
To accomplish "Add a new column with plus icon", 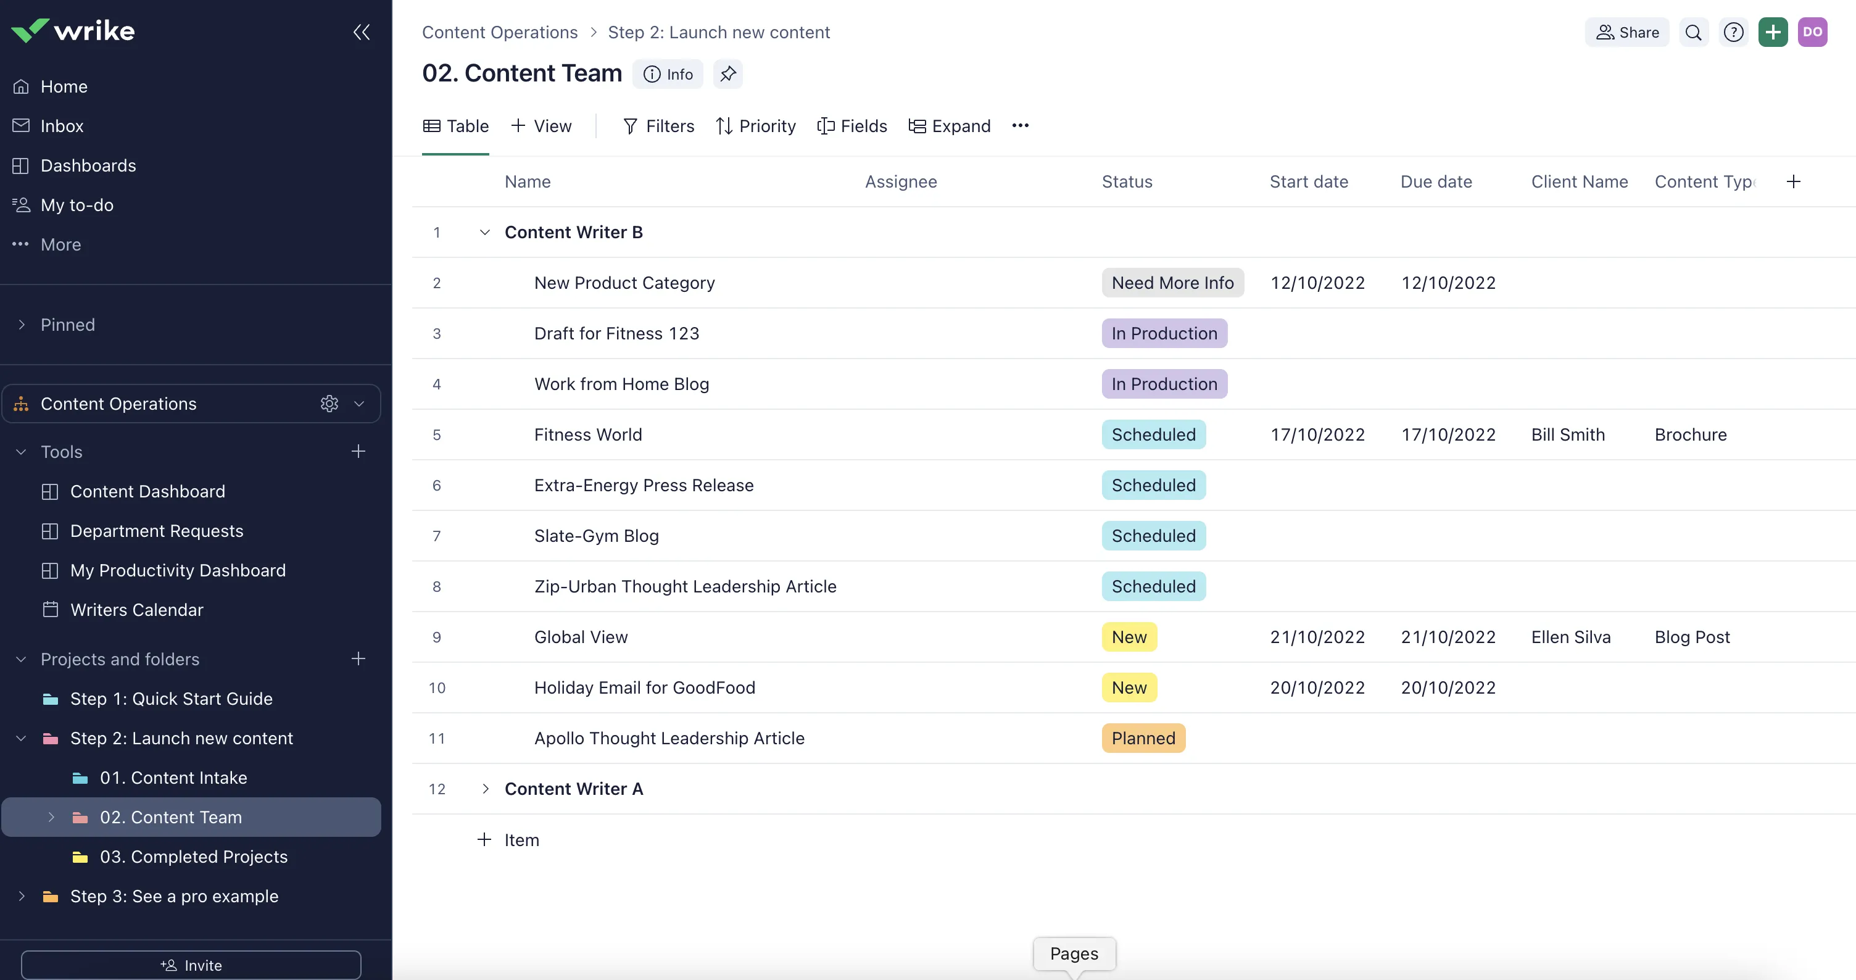I will tap(1794, 181).
